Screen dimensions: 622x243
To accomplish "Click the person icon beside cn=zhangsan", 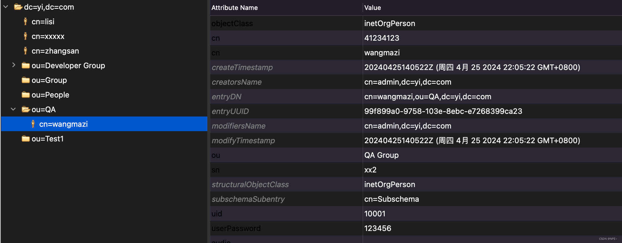I will click(x=25, y=51).
